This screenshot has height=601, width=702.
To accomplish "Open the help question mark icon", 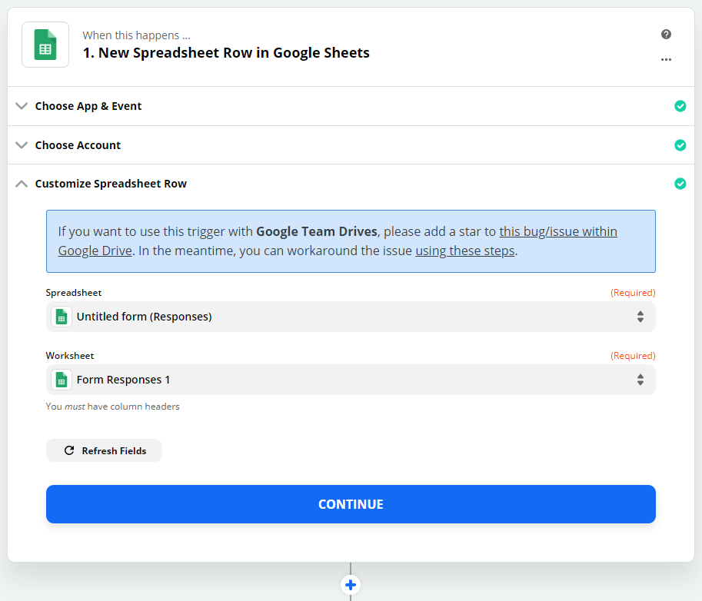I will coord(666,35).
